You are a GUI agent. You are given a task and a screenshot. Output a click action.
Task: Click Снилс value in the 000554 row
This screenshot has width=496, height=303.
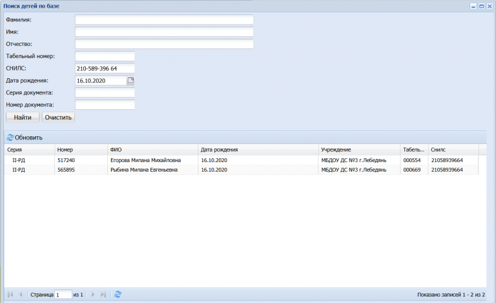pyautogui.click(x=447, y=160)
